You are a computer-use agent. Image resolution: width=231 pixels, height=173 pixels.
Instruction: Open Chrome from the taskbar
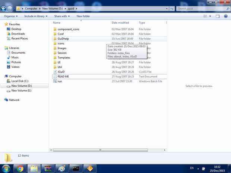click(x=20, y=169)
